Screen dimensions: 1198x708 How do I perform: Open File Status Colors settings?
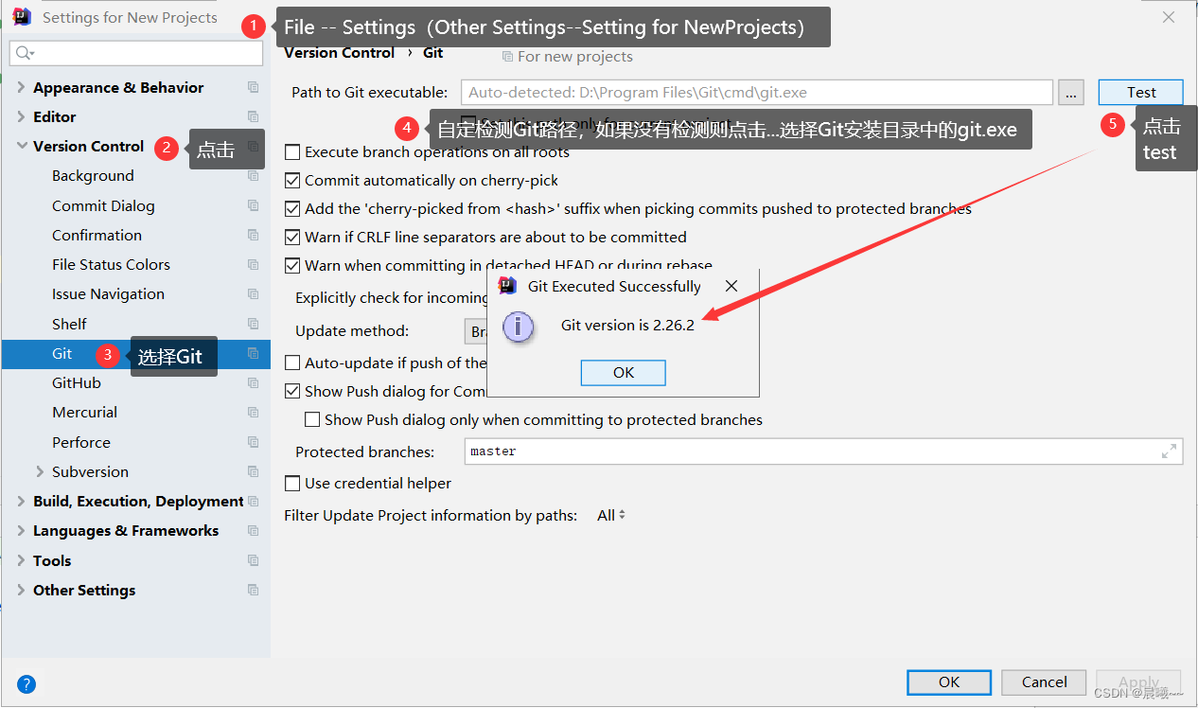(x=111, y=265)
